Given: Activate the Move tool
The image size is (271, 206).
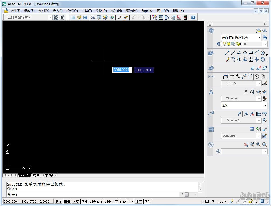Looking at the screenshot, I should click(x=257, y=59).
